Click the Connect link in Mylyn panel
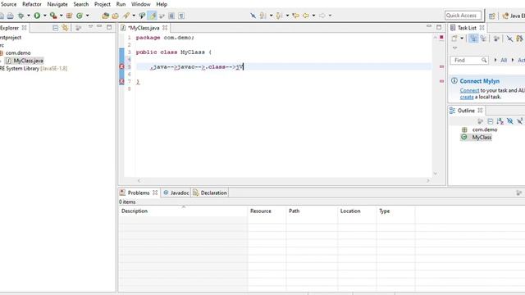The width and height of the screenshot is (525, 295). pyautogui.click(x=469, y=90)
